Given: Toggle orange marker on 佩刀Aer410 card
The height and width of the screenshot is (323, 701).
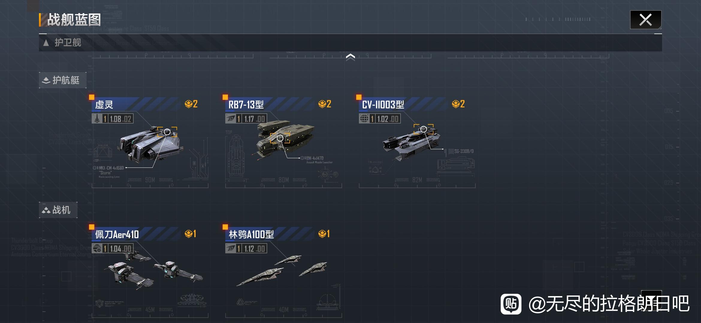Looking at the screenshot, I should [x=92, y=227].
